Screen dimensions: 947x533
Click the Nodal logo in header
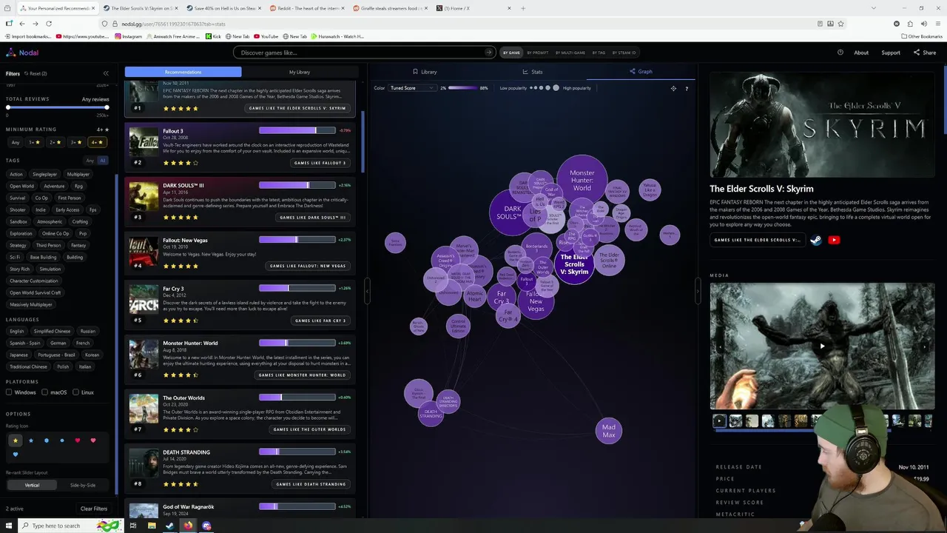pyautogui.click(x=22, y=53)
